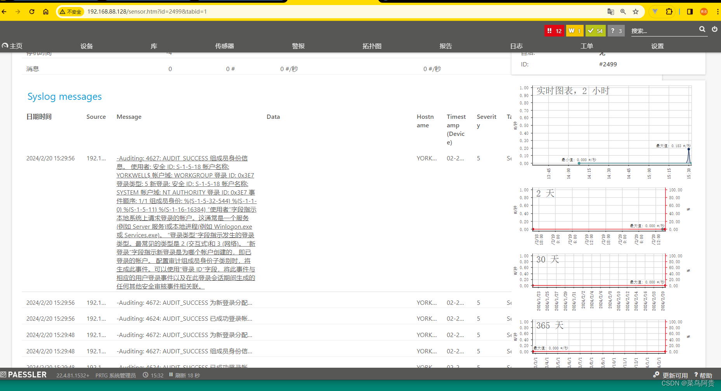Click the PRTG search magnifier icon

tap(702, 29)
